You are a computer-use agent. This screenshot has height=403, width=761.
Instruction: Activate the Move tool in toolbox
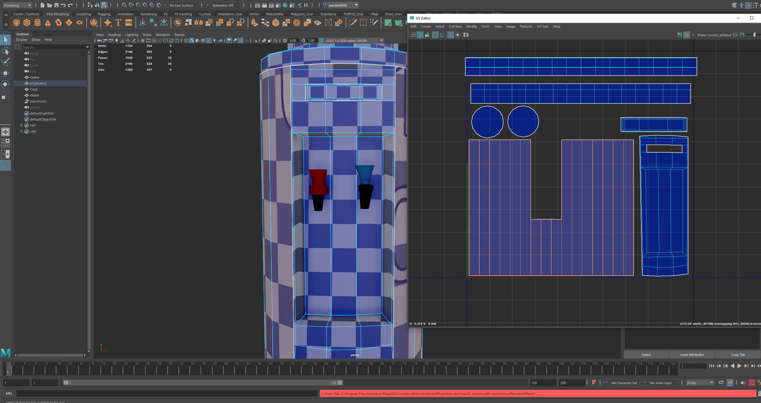5,73
